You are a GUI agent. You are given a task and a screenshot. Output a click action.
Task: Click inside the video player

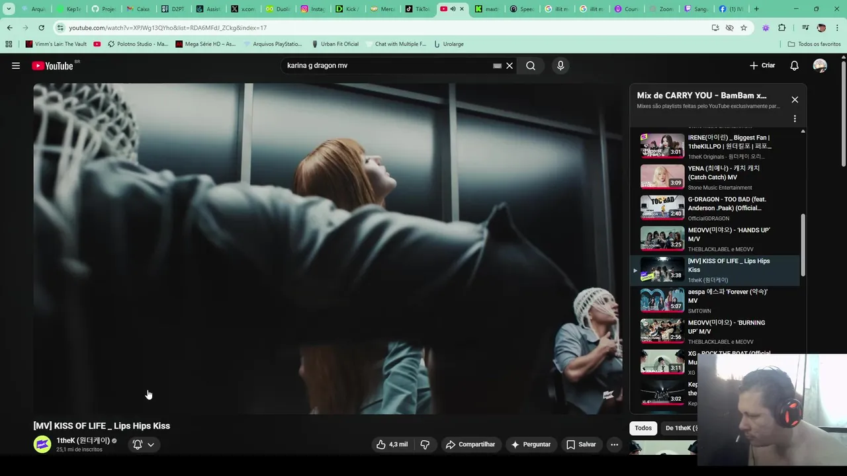tap(328, 249)
